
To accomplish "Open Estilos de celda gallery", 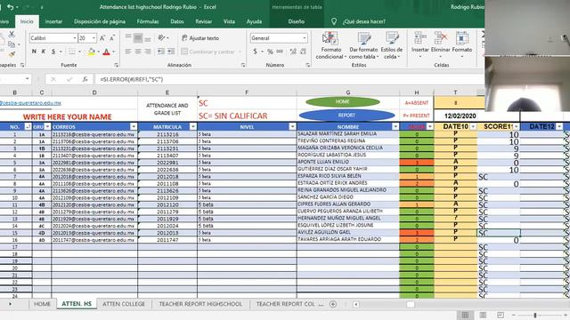I will [x=392, y=45].
